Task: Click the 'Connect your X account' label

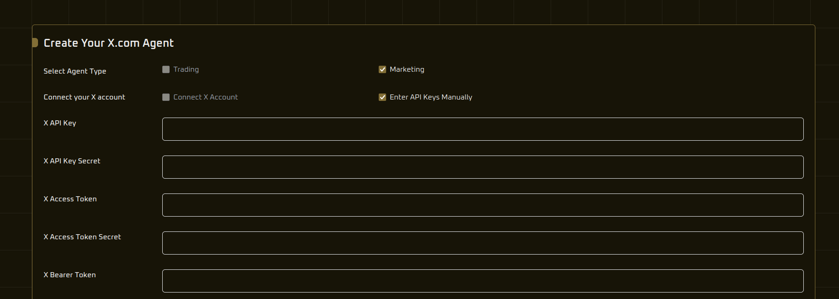Action: tap(84, 97)
